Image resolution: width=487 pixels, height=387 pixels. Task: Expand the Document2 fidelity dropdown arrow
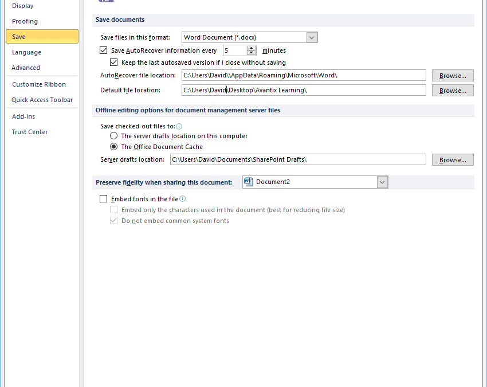(382, 182)
